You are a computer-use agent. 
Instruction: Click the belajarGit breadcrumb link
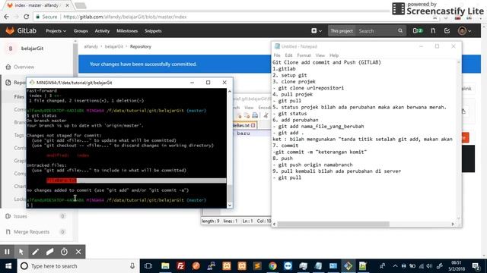tap(114, 46)
